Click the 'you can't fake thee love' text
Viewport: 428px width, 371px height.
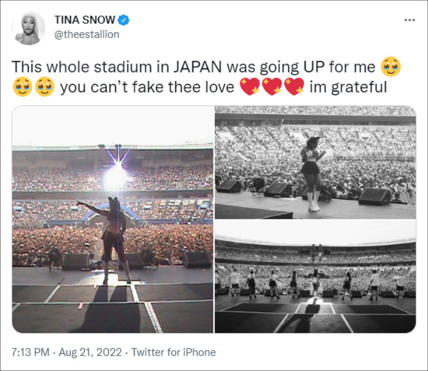(x=147, y=87)
